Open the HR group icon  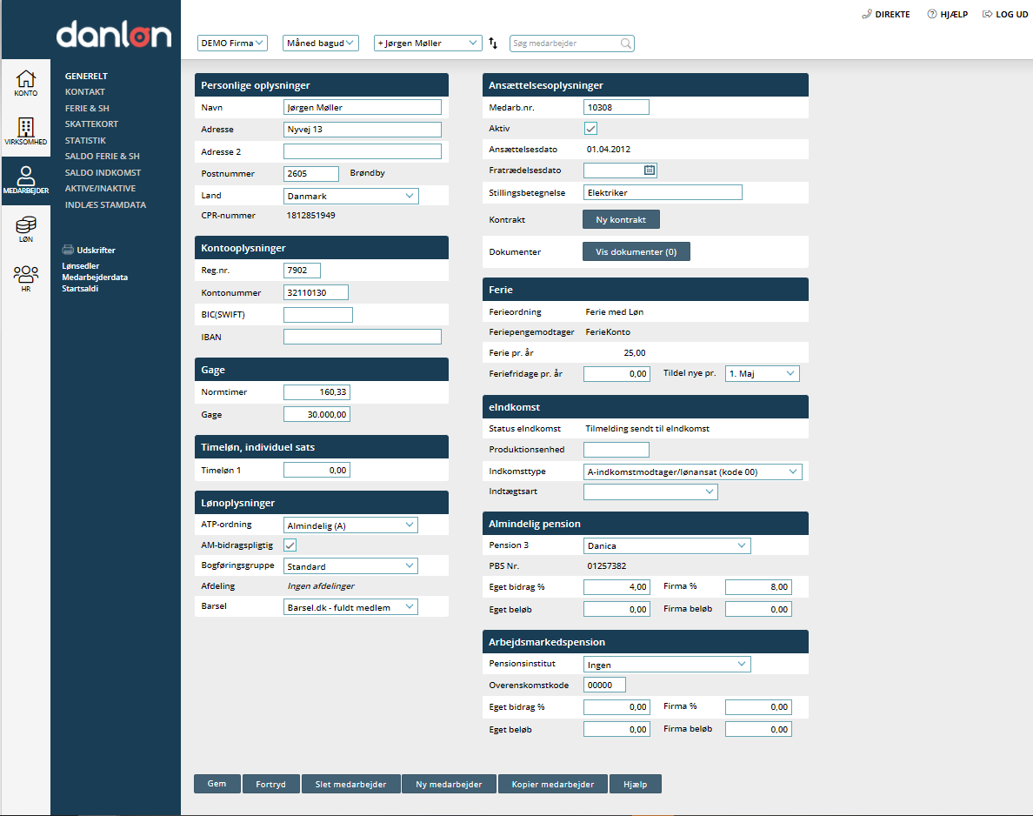point(26,275)
